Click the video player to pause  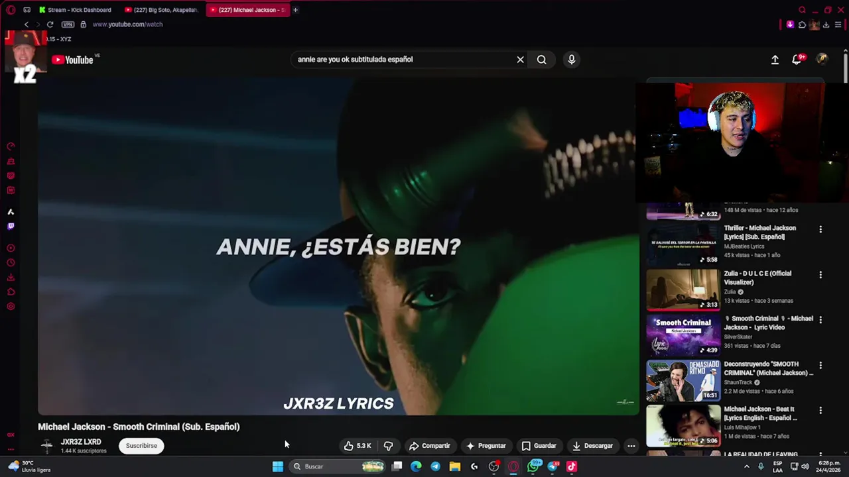(338, 246)
